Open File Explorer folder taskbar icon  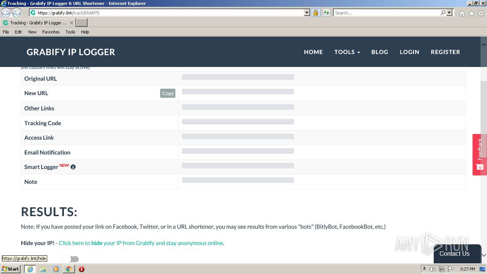tap(43, 269)
